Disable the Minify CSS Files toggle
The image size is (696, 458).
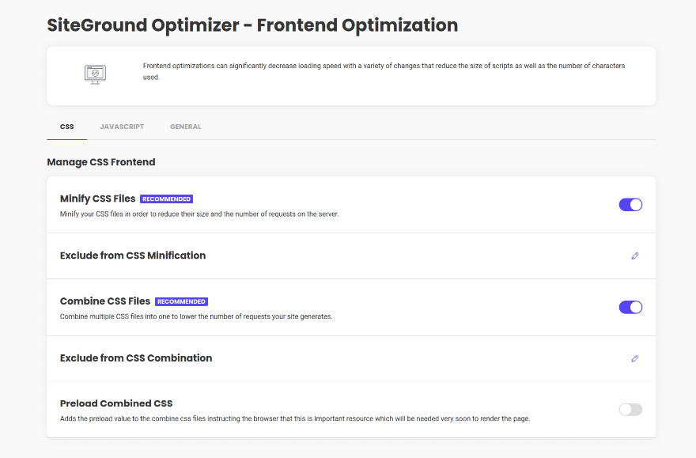[x=630, y=205]
